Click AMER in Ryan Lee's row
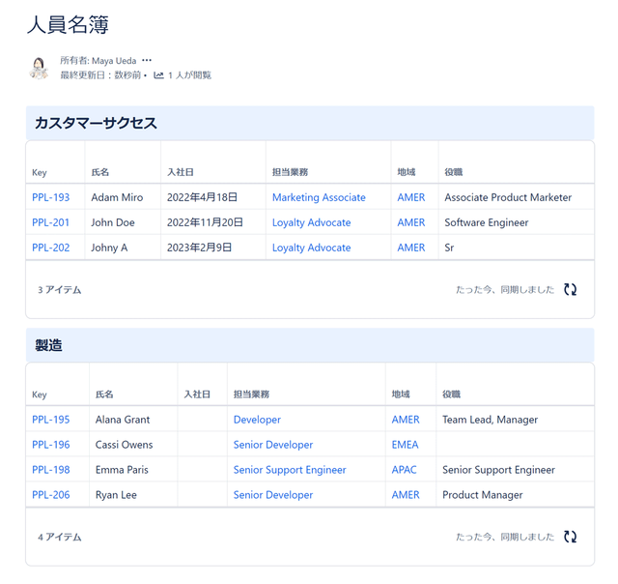Image resolution: width=618 pixels, height=584 pixels. click(x=406, y=495)
